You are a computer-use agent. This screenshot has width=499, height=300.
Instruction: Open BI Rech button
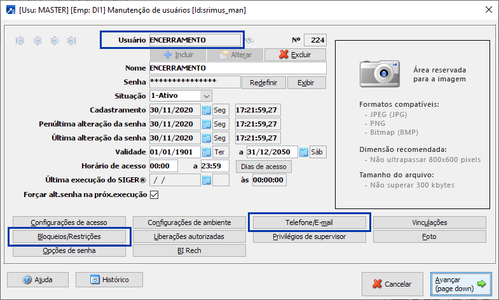click(189, 250)
